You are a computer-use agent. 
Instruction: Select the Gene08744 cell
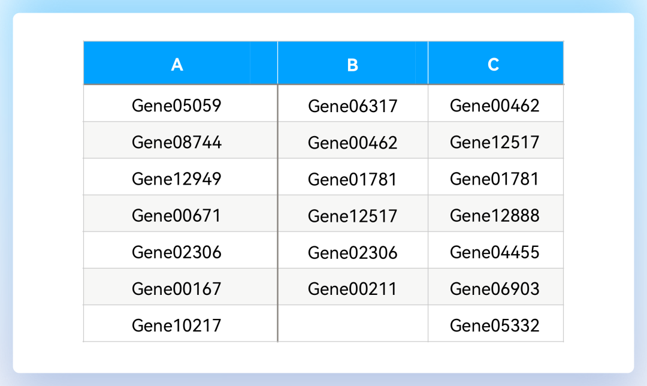(181, 140)
